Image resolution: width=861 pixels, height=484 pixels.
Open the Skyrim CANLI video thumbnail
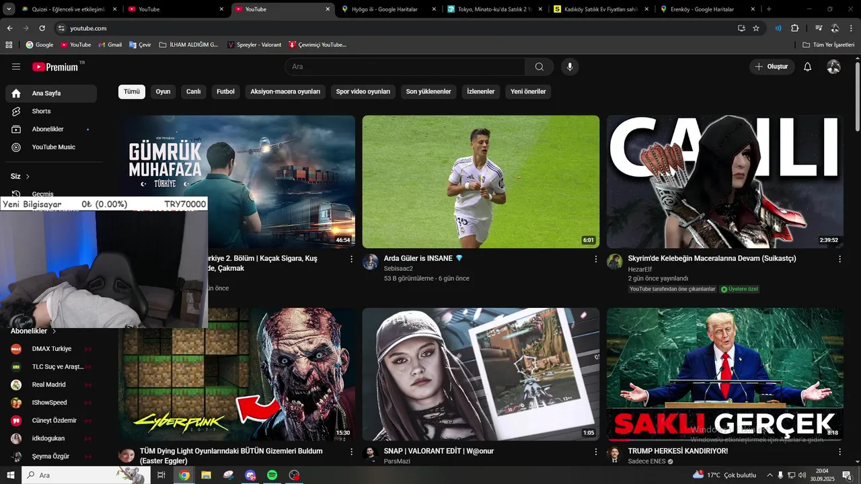725,182
